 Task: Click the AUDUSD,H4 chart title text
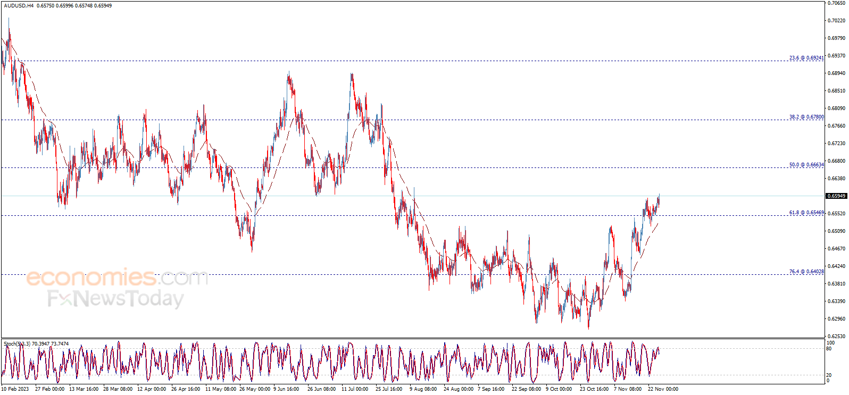coord(19,5)
